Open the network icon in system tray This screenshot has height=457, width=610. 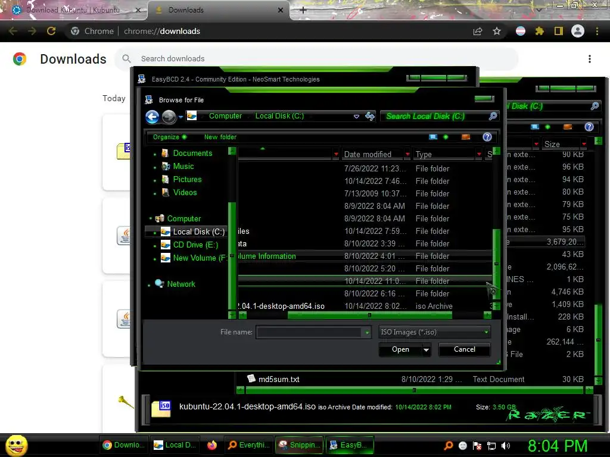pos(491,446)
